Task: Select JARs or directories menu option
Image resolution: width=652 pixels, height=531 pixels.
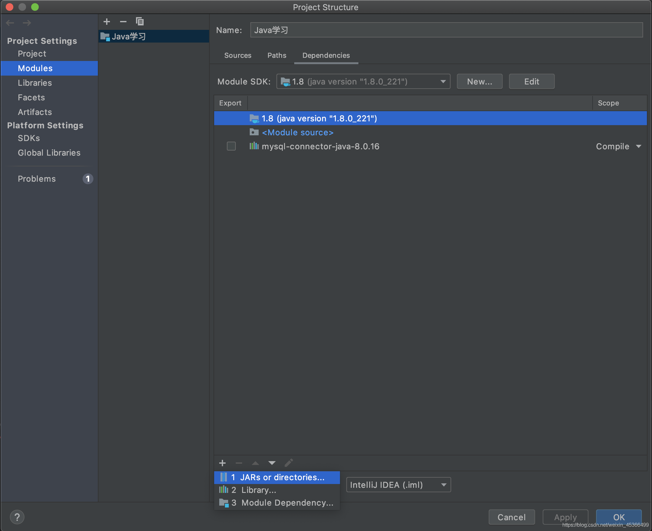Action: 276,476
